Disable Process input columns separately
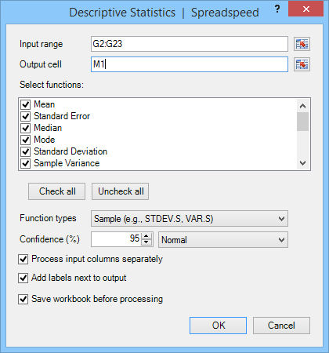This screenshot has width=329, height=353. click(23, 259)
